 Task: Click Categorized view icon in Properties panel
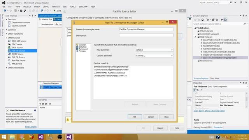(x=195, y=90)
